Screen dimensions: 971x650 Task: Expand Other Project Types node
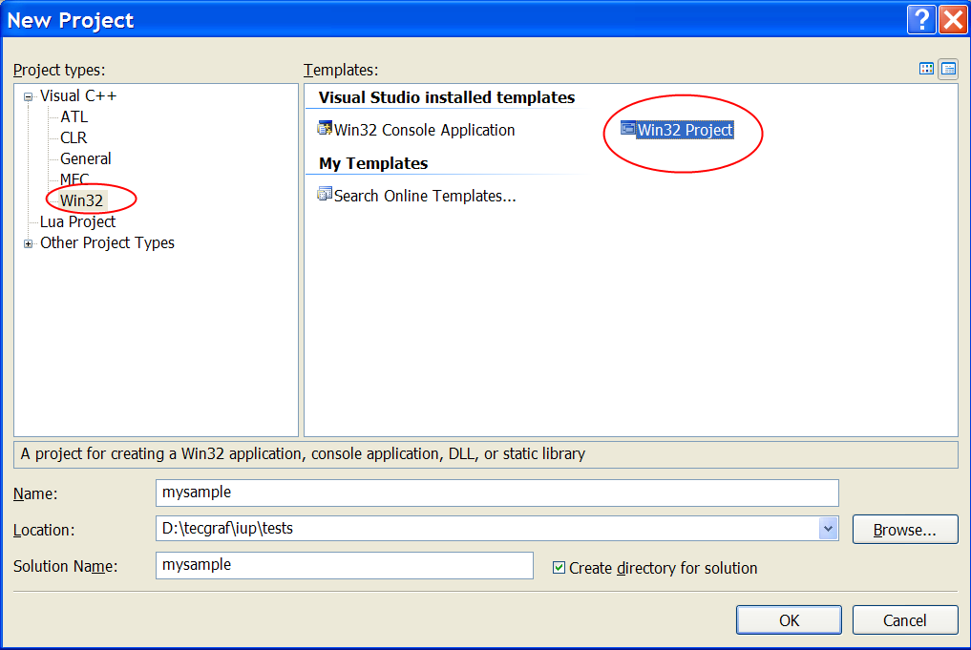point(28,244)
